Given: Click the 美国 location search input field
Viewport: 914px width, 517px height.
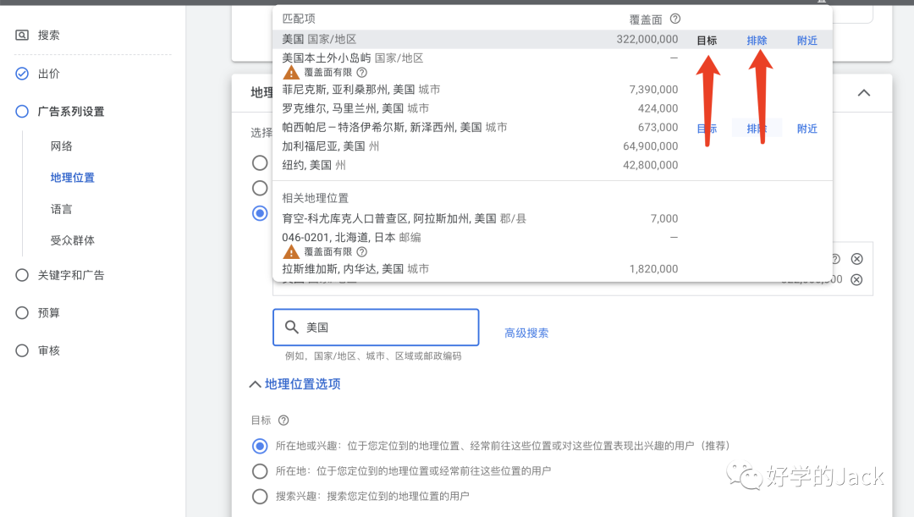Looking at the screenshot, I should pos(376,327).
